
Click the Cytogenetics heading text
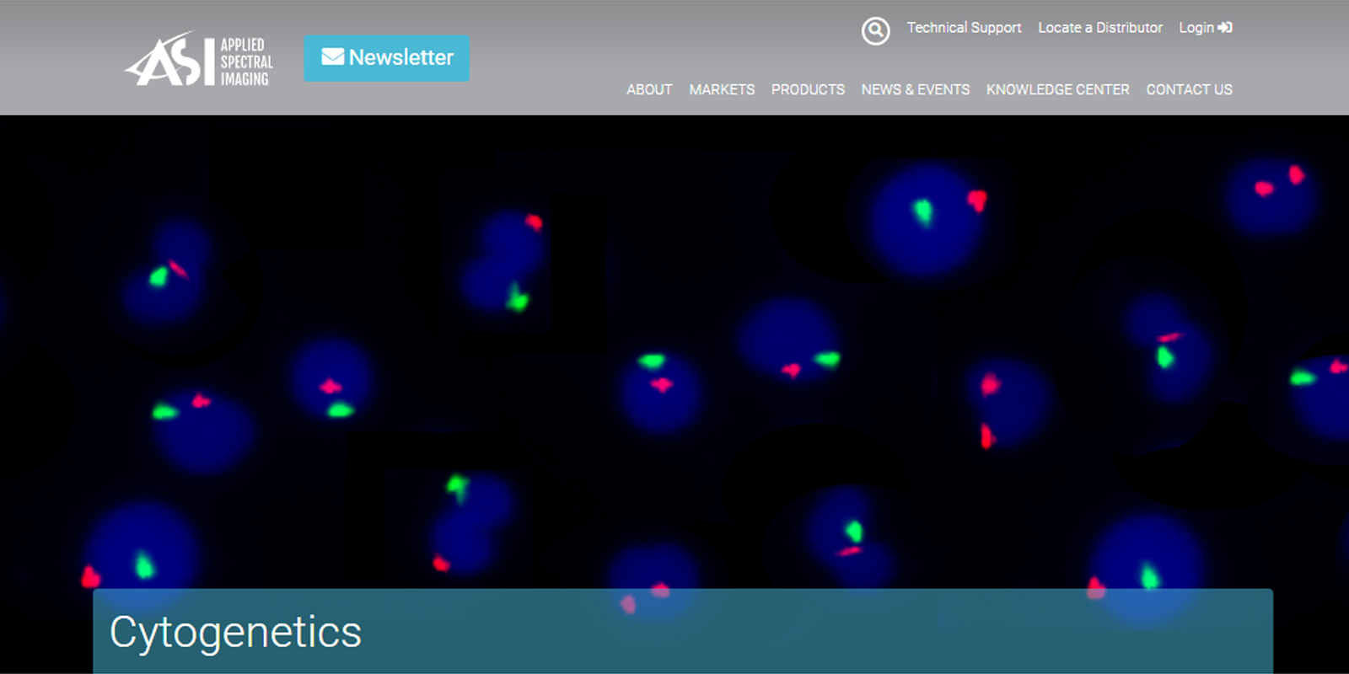tap(235, 632)
